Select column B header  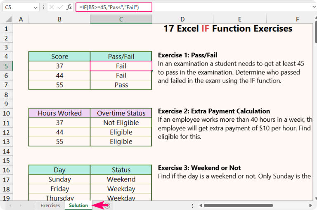(x=59, y=19)
